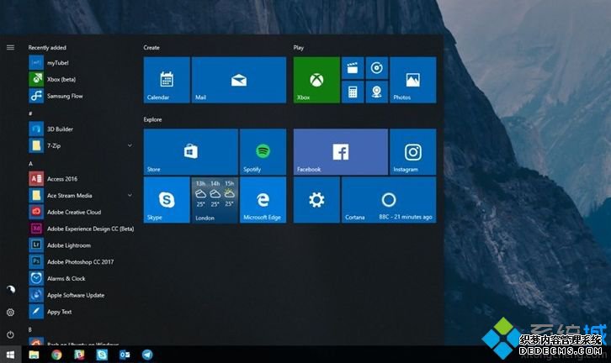Jump via the # letter header

pyautogui.click(x=30, y=113)
